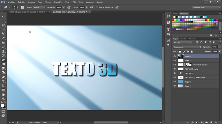This screenshot has width=222, height=124.
Task: Hide the Capa 4 layer
Action: (174, 56)
